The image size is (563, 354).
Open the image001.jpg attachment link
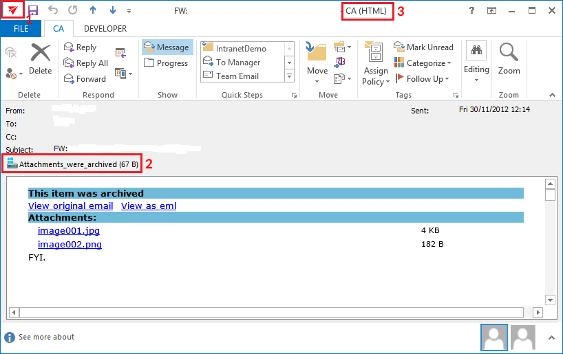[x=69, y=231]
